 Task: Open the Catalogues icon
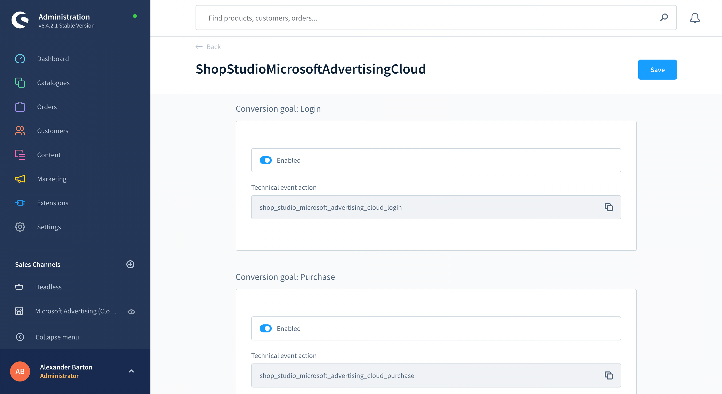[20, 83]
